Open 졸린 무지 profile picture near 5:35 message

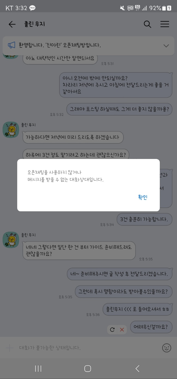point(11,240)
